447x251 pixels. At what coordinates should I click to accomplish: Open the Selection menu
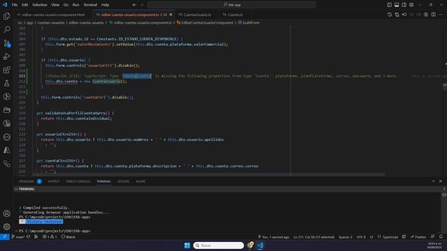pos(40,5)
